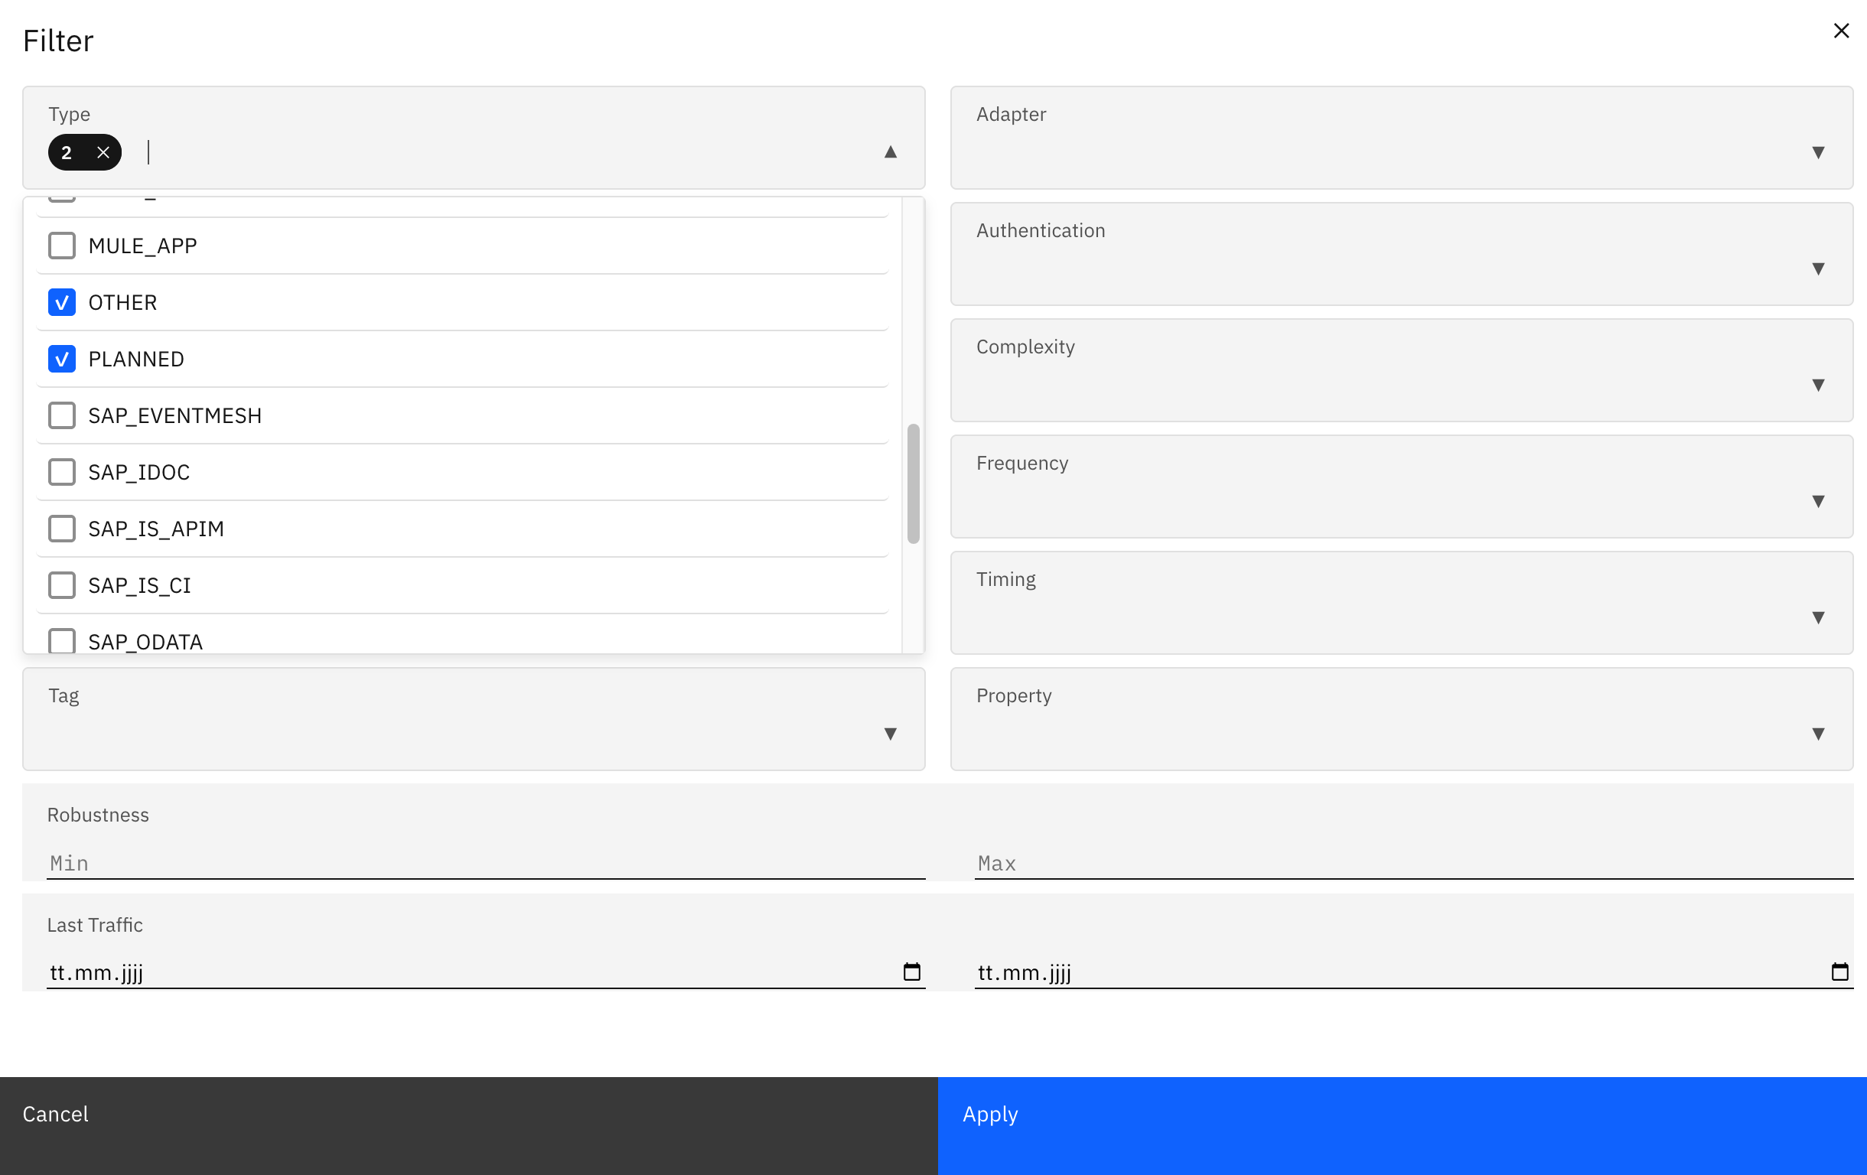Focus the Robustness Min input field
Viewport: 1867px width, 1175px height.
485,864
